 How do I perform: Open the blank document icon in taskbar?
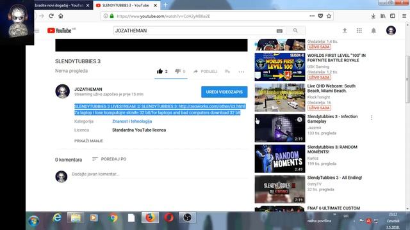(x=131, y=218)
